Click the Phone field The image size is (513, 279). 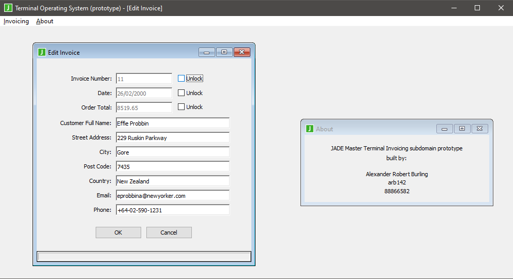[173, 210]
